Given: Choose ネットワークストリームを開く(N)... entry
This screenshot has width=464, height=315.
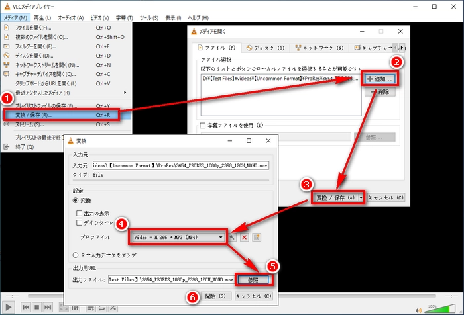Looking at the screenshot, I should tap(66, 65).
